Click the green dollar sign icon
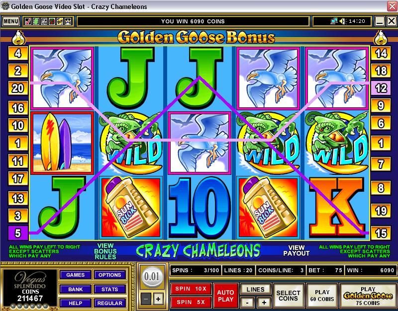Image resolution: width=398 pixels, height=311 pixels. click(x=36, y=21)
